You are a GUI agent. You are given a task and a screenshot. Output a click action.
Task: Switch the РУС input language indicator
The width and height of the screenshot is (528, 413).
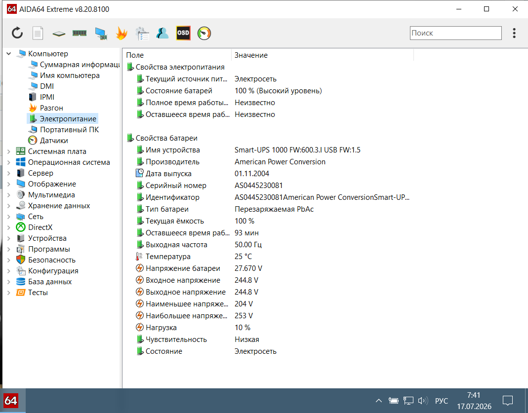(442, 401)
